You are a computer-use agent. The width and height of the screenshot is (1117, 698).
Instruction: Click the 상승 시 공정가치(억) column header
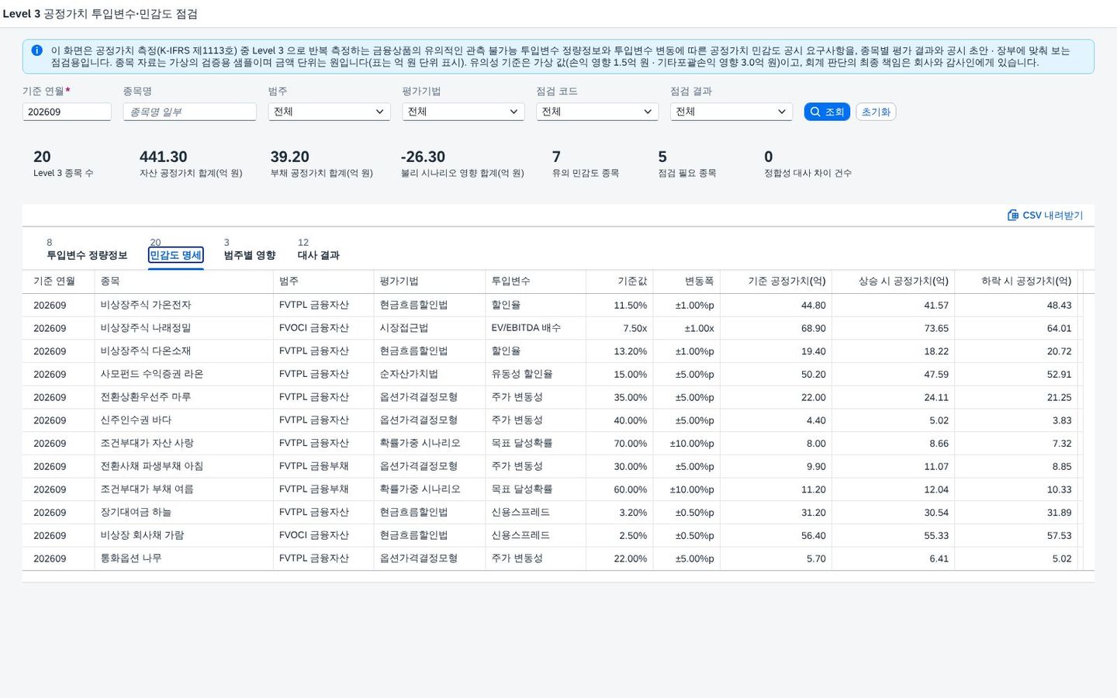pos(893,282)
